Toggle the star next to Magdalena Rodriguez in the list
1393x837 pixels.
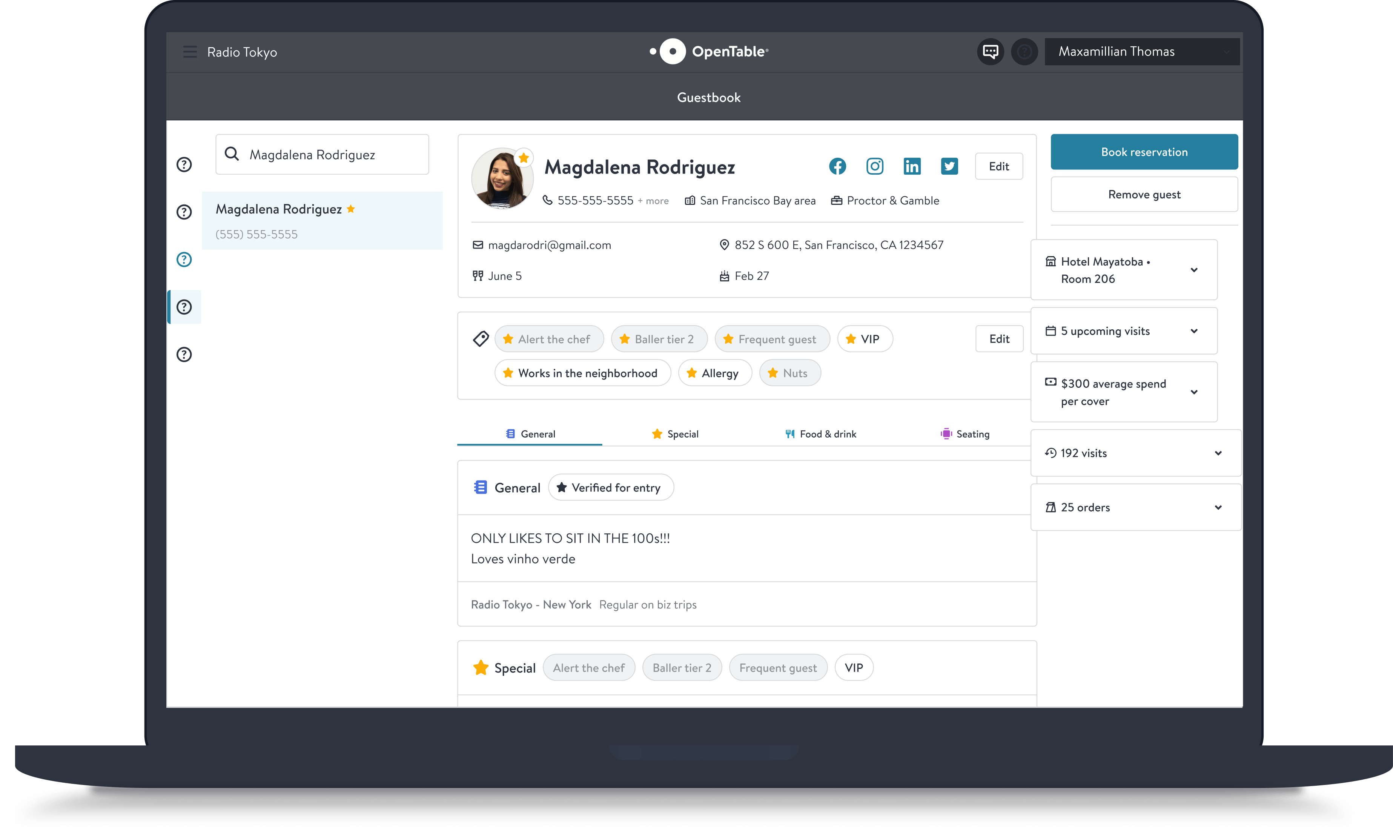click(x=351, y=209)
